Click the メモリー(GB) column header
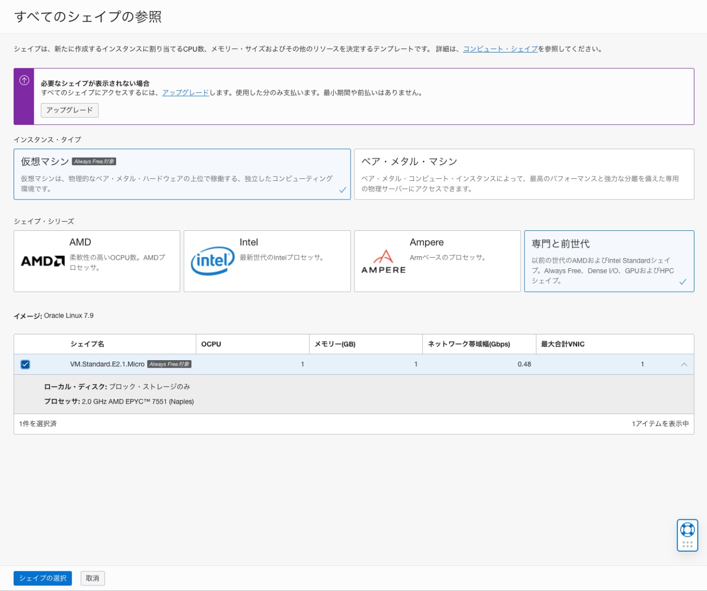The width and height of the screenshot is (707, 591). (x=335, y=344)
